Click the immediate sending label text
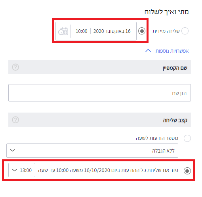This screenshot has width=202, height=197. point(166,31)
